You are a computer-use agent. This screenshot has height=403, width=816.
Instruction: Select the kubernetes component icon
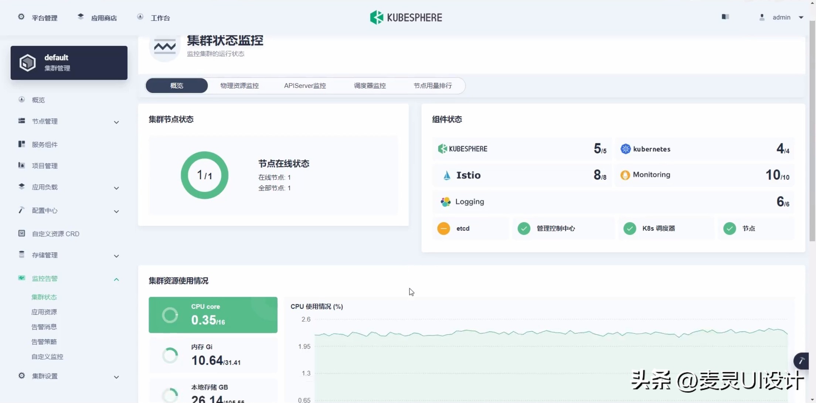coord(625,148)
